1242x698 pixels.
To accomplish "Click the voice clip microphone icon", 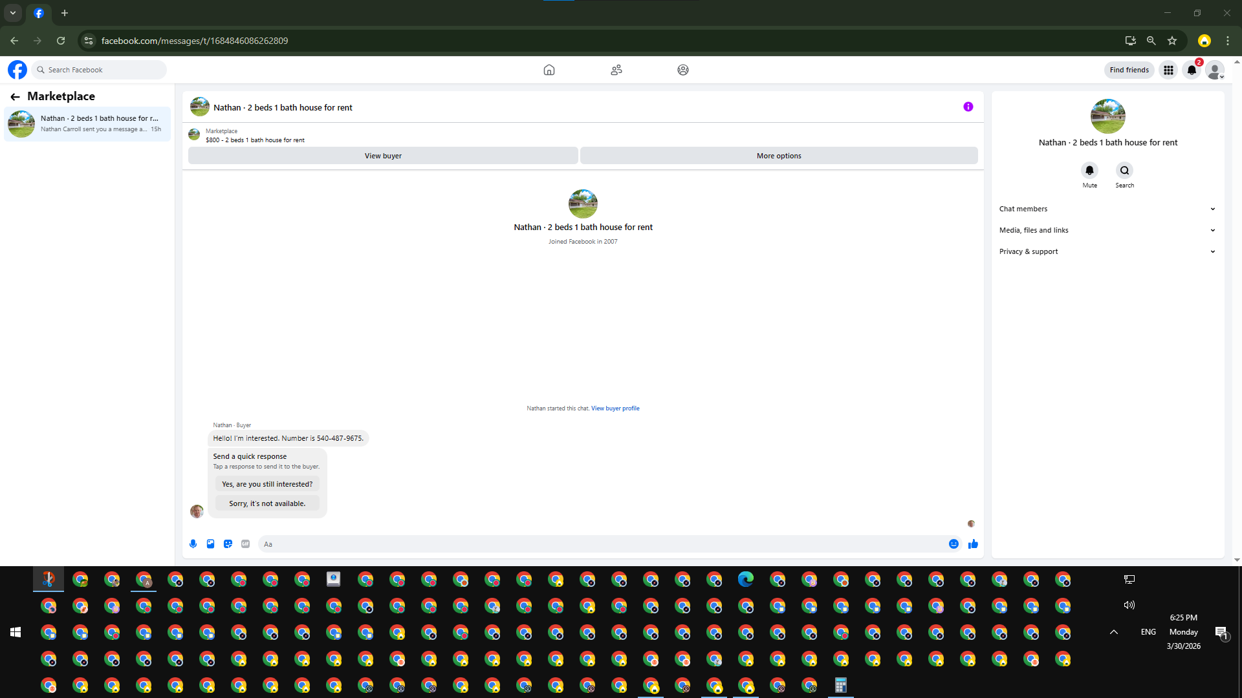I will click(193, 544).
